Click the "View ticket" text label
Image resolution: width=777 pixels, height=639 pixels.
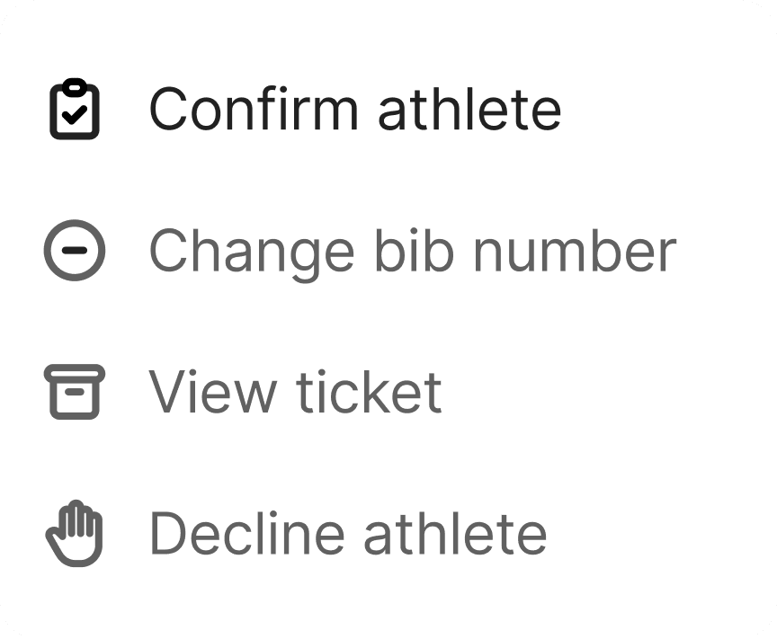coord(295,393)
